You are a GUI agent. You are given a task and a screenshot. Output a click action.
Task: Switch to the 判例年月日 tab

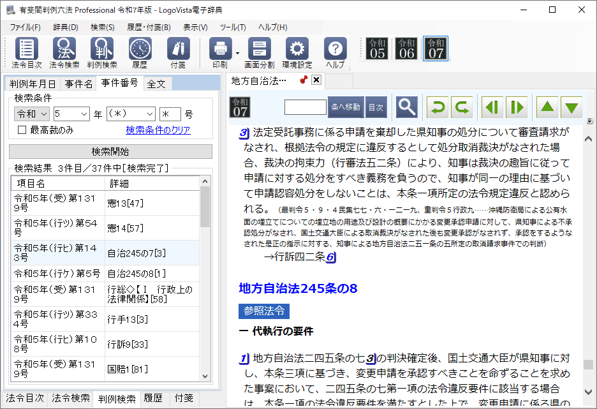(x=33, y=84)
